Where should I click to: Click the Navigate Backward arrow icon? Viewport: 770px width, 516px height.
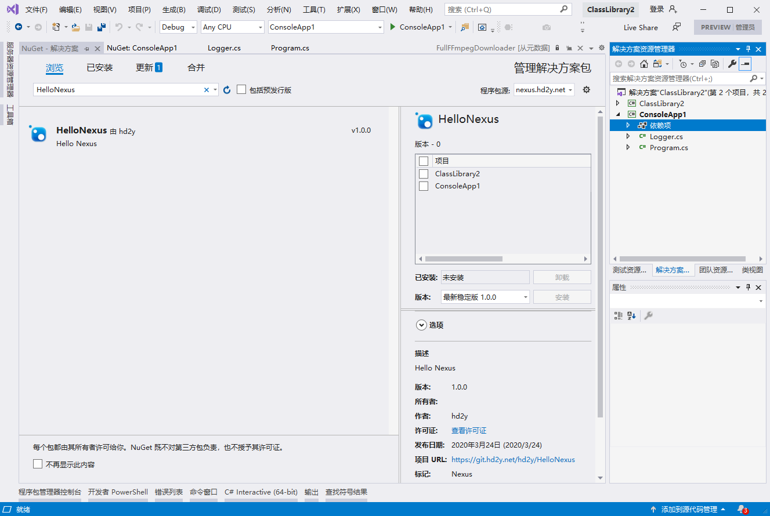[19, 27]
